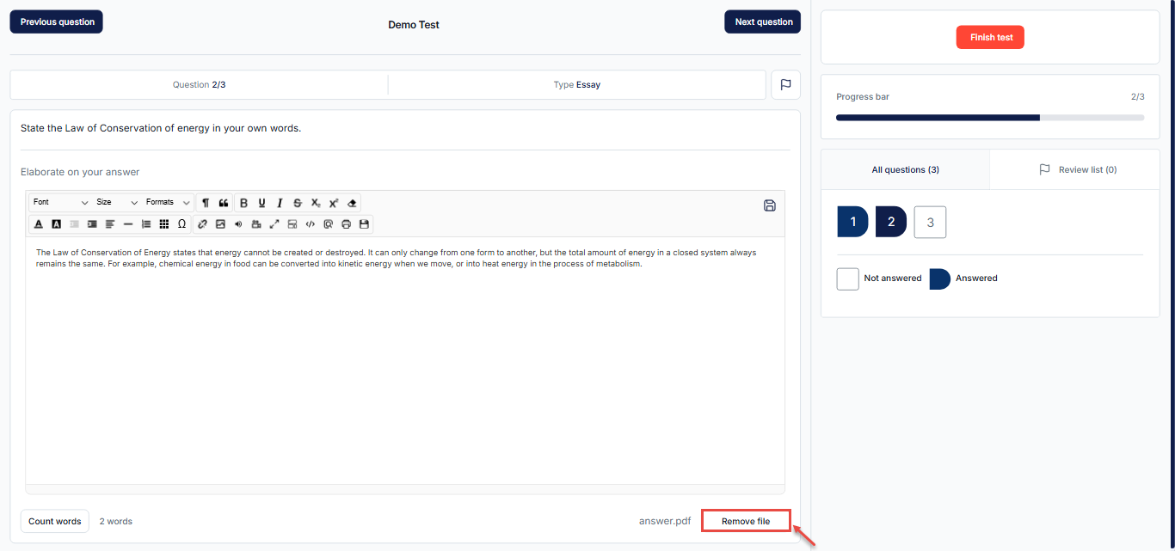
Task: Switch to code view
Action: click(310, 224)
